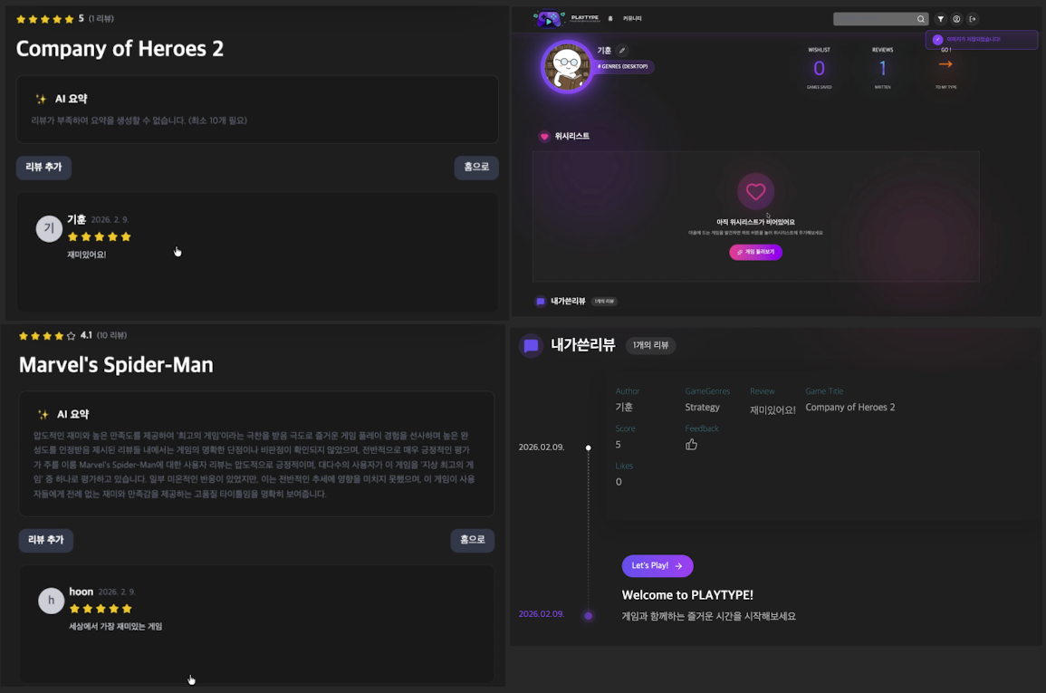
Task: Click the profile avatar picture
Action: click(566, 67)
